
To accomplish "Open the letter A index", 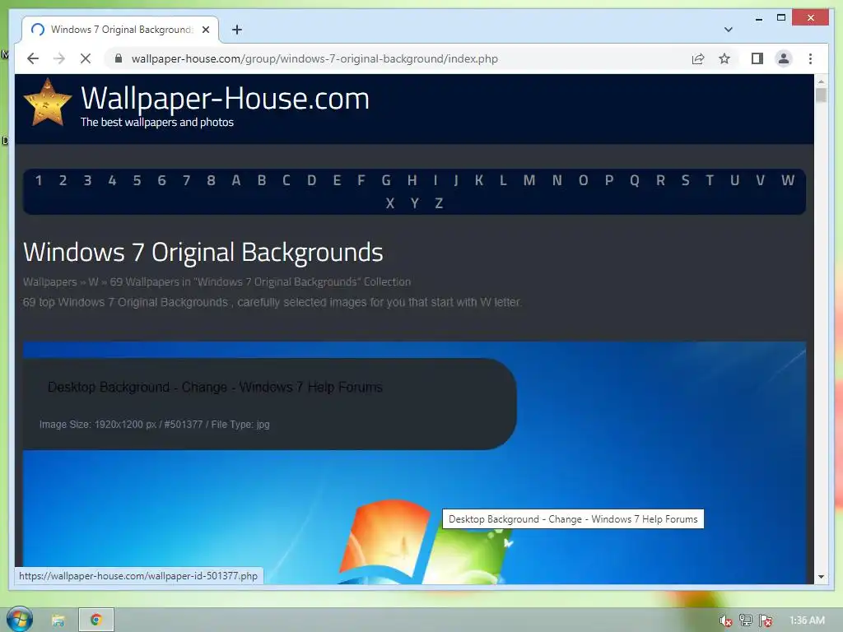I will pos(236,180).
